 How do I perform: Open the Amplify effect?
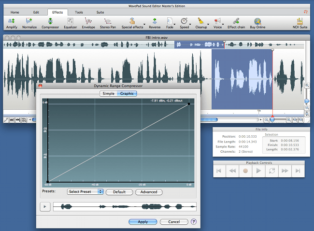pos(12,23)
